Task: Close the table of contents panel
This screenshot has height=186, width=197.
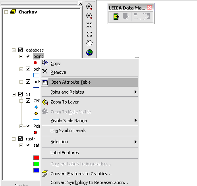Action: coord(80,4)
